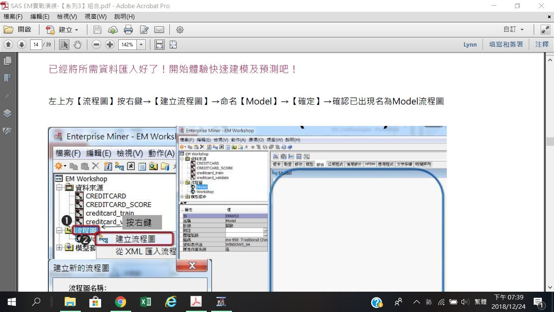This screenshot has width=554, height=312.
Task: Open the layers sidebar panel
Action: (x=7, y=113)
